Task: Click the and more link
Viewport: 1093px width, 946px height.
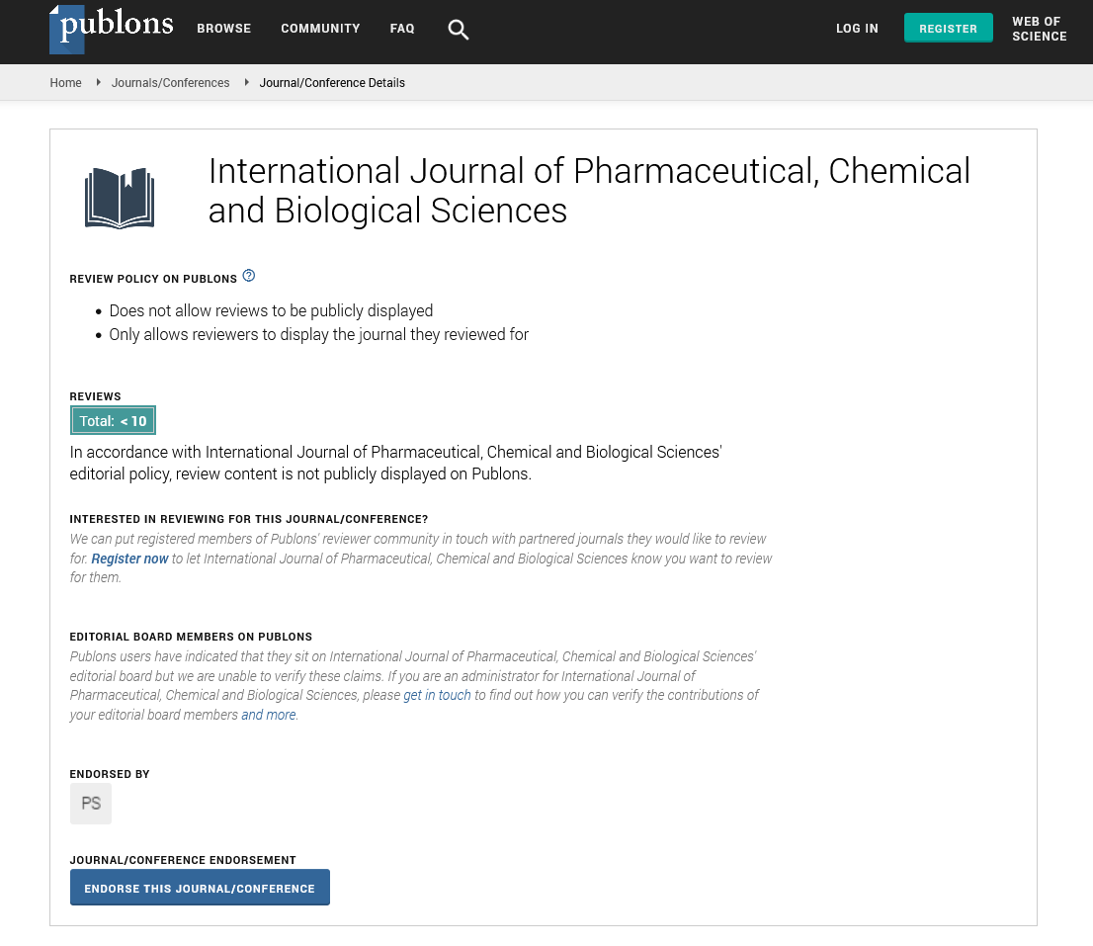Action: (x=268, y=715)
